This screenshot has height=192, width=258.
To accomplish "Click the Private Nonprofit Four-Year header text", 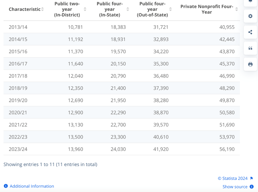I will (207, 9).
